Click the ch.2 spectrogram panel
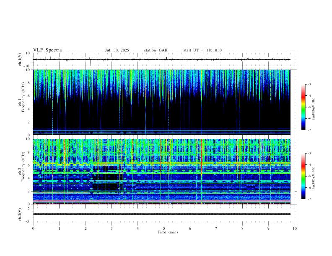The image size is (332, 256). point(162,172)
